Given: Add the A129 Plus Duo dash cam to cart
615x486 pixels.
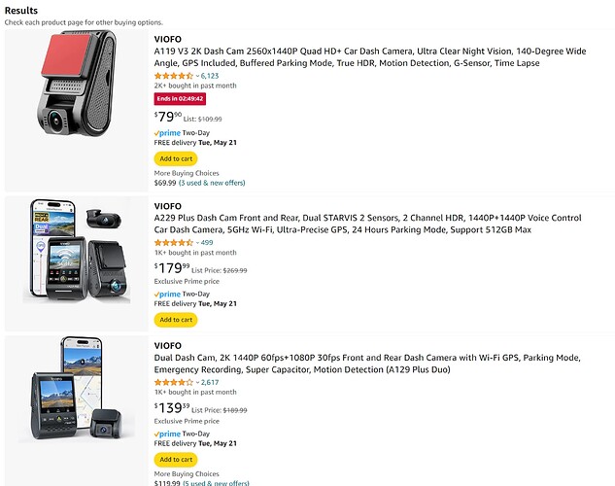Looking at the screenshot, I should pos(175,459).
